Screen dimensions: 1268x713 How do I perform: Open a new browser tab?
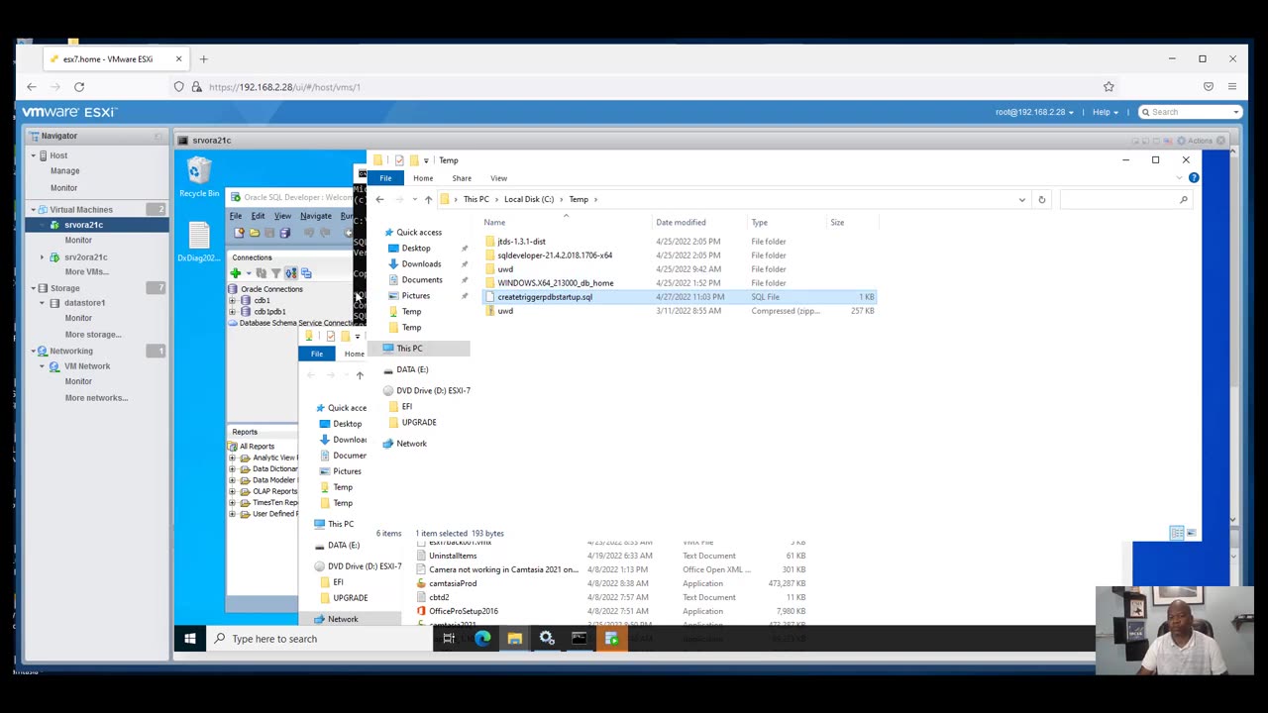coord(203,59)
